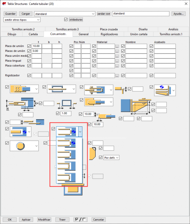Open the standard settings file dropdown
The image size is (190, 224).
tap(65, 14)
